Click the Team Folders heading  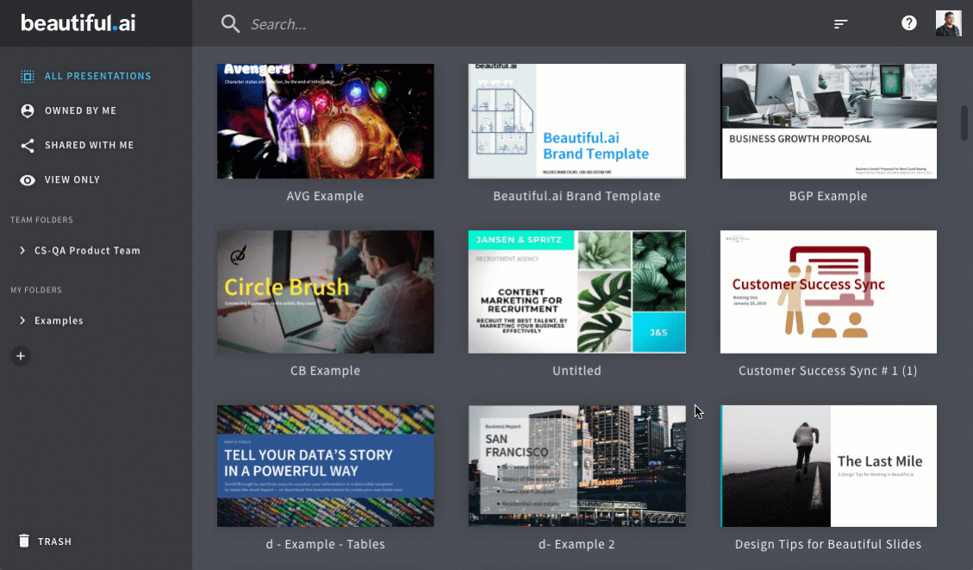[41, 220]
